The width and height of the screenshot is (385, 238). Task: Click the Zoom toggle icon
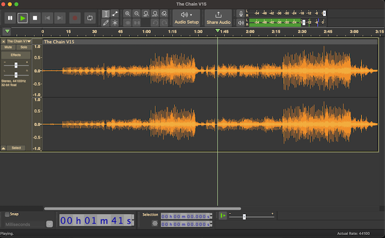164,14
